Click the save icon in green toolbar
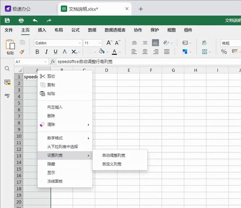 click(x=7, y=20)
